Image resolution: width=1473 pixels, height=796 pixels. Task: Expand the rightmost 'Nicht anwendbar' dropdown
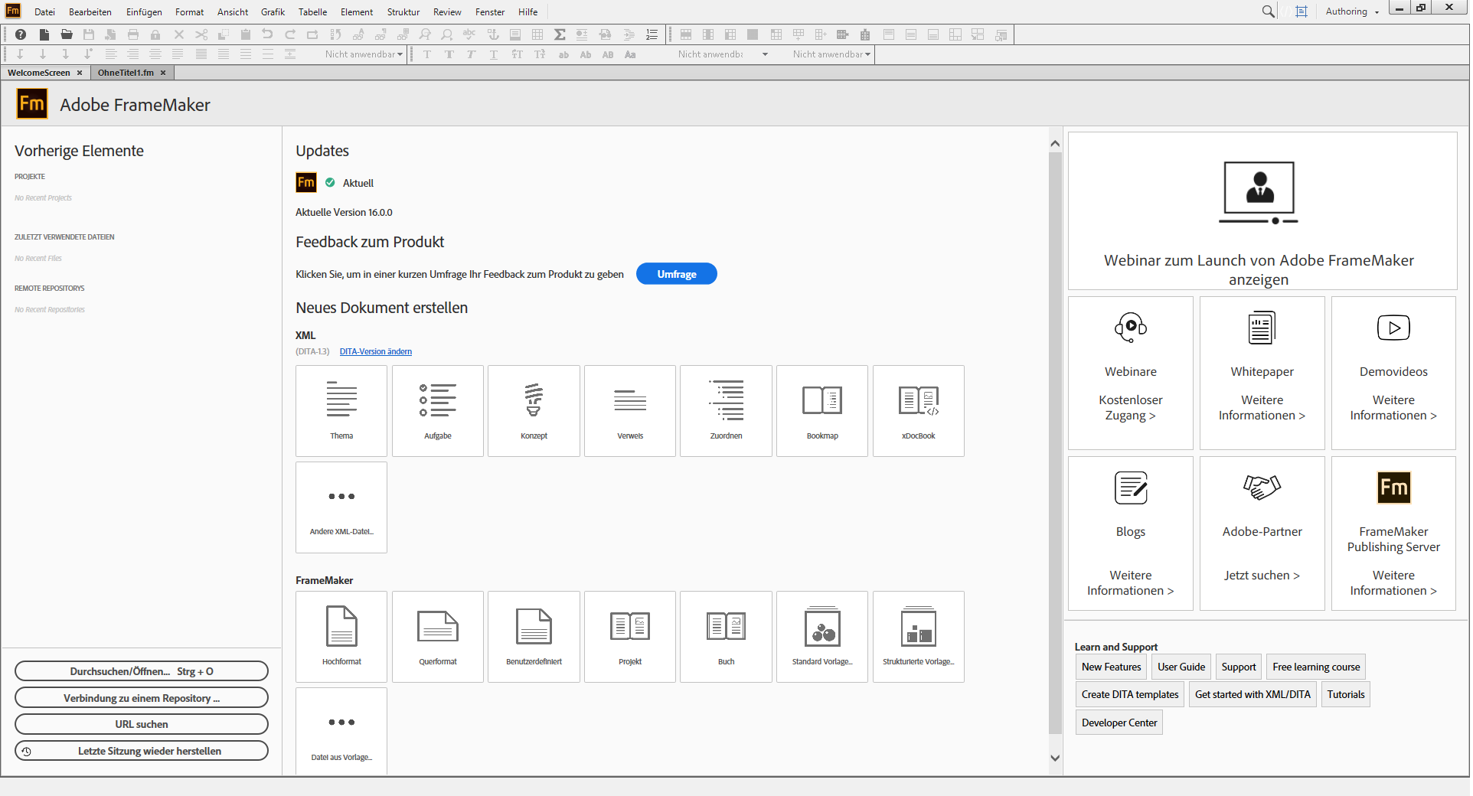867,54
